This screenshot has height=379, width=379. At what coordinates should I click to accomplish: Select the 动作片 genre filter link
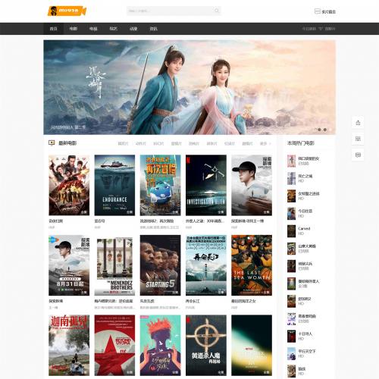click(x=141, y=143)
